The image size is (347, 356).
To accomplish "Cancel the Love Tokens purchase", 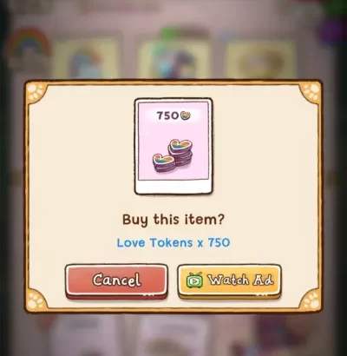I will coord(116,280).
